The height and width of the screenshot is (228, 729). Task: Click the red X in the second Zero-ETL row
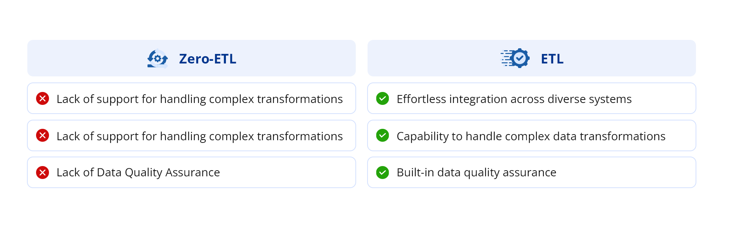(x=43, y=135)
